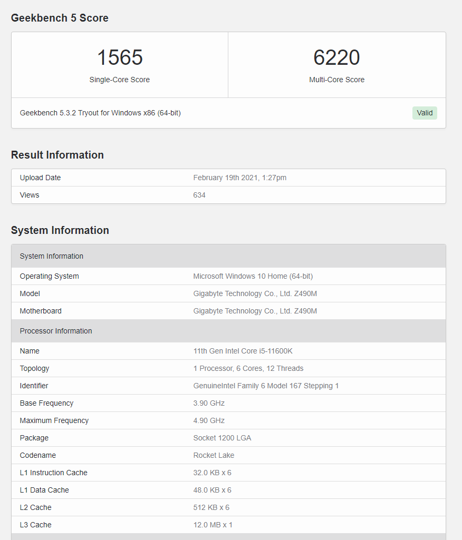The width and height of the screenshot is (462, 540).
Task: Click the Upload Date label
Action: pos(40,178)
